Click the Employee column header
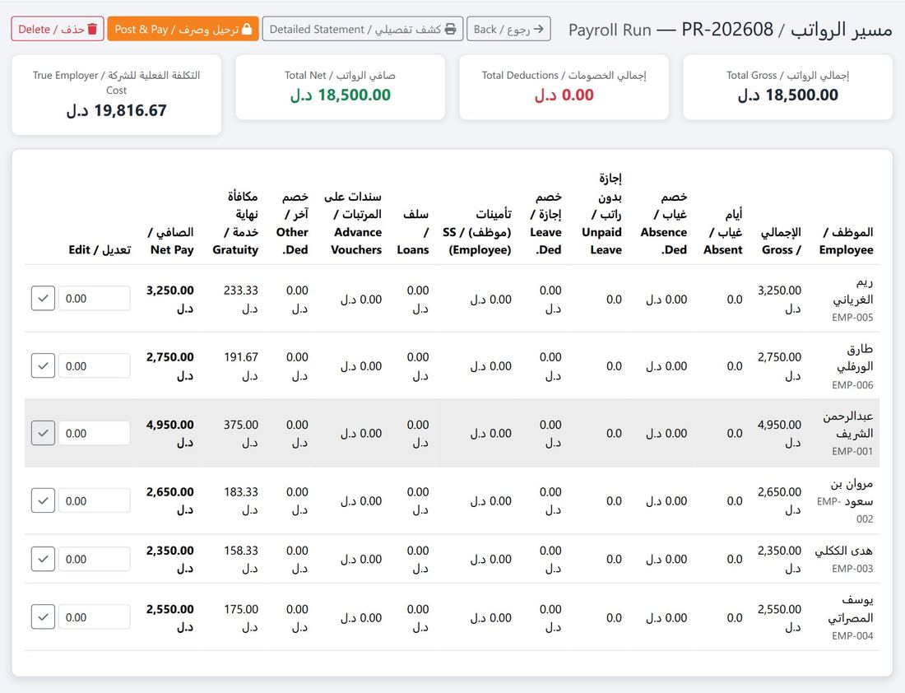This screenshot has height=693, width=905. pyautogui.click(x=846, y=241)
